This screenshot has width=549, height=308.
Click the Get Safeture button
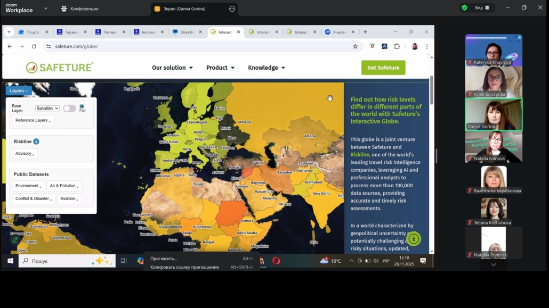[x=383, y=68]
